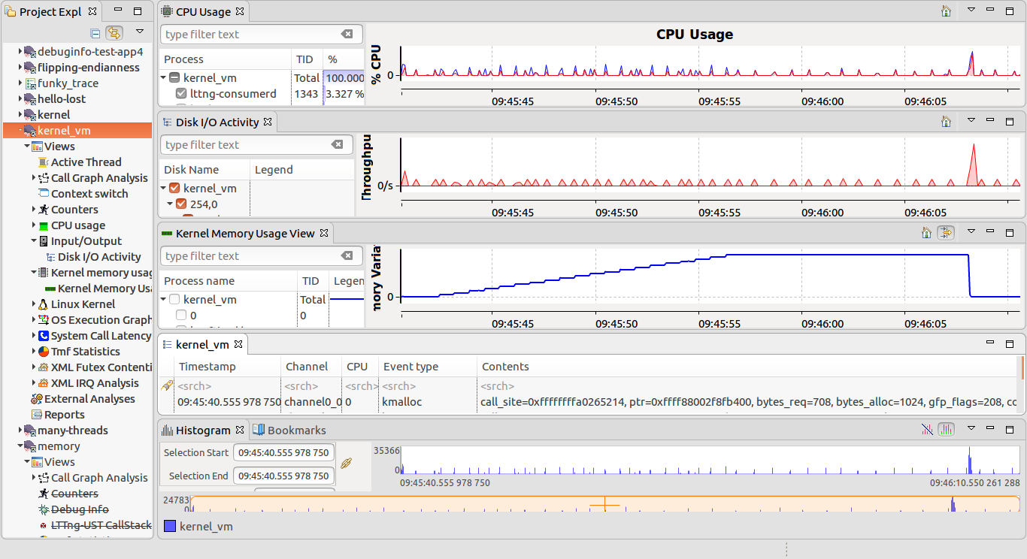The image size is (1027, 559).
Task: Switch to the Bookmarks tab
Action: (x=289, y=431)
